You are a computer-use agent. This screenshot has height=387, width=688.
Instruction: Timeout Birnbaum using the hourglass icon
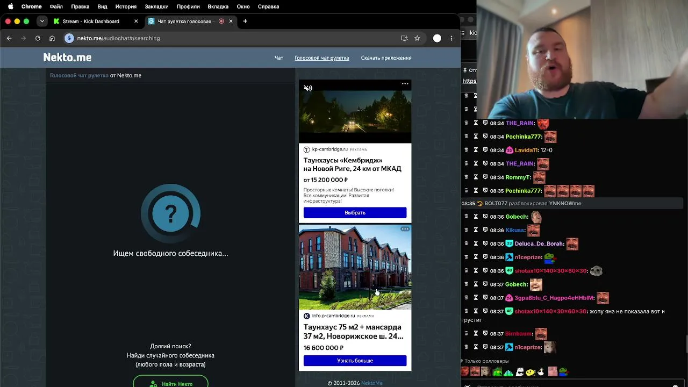[476, 334]
